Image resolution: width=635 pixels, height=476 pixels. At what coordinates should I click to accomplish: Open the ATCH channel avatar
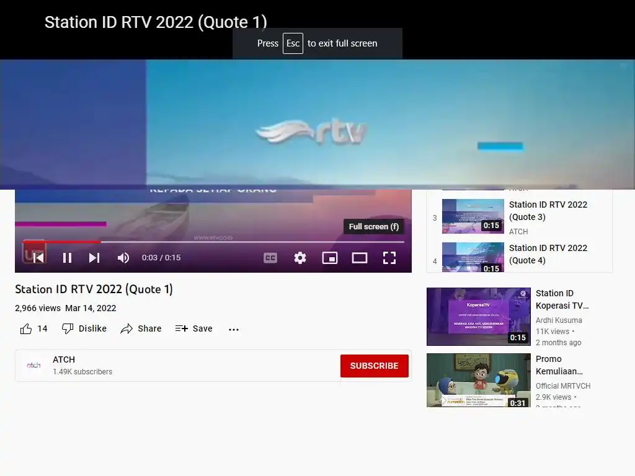[33, 366]
